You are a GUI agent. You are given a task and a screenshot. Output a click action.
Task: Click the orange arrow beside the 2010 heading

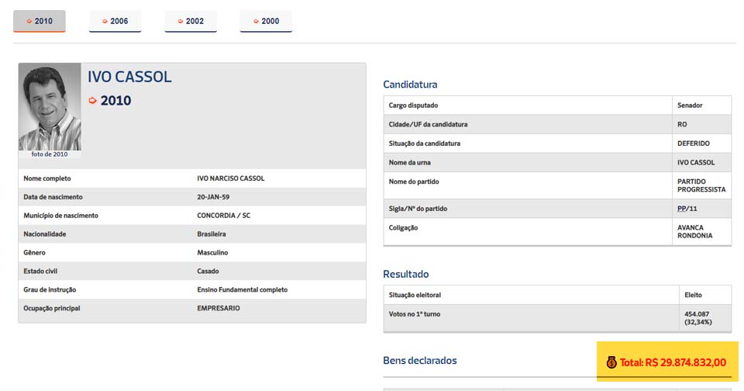[x=93, y=101]
